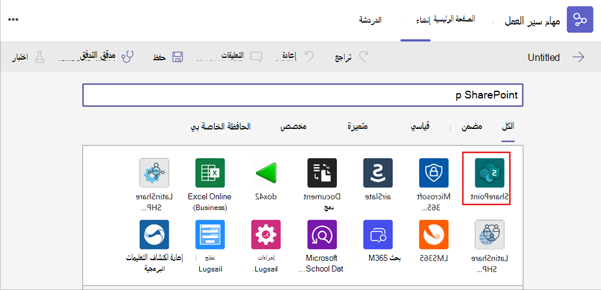Click into the SharePoint search box
601x290 pixels.
(303, 95)
